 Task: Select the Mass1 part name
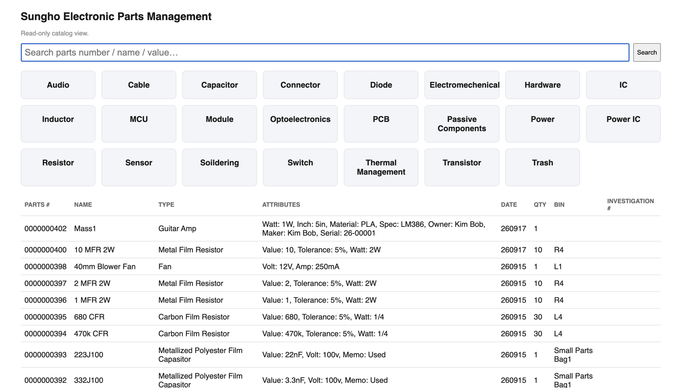(85, 229)
